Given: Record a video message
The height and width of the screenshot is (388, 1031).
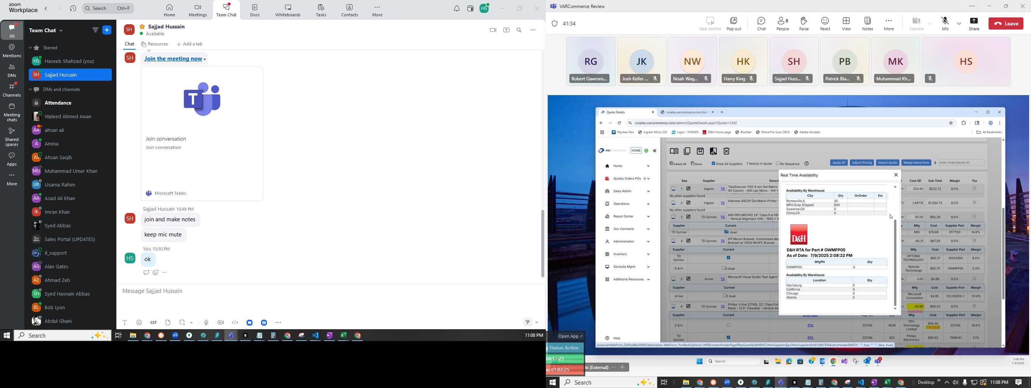Looking at the screenshot, I should coord(221,322).
